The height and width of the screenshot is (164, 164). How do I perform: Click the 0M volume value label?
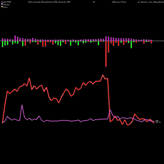157,121
